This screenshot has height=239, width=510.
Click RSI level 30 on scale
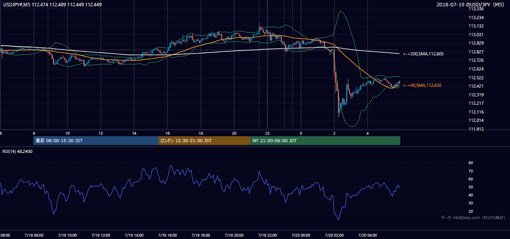tap(470, 203)
